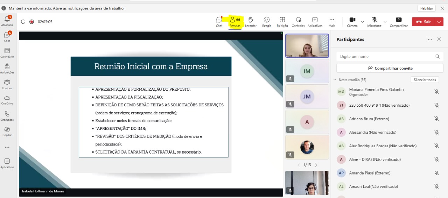448x198 pixels.
Task: Leave the meeting with Sair button
Action: pos(423,22)
